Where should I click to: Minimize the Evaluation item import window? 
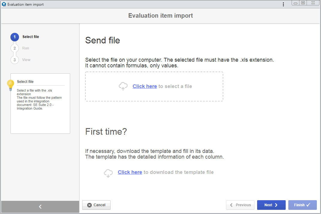click(x=296, y=3)
